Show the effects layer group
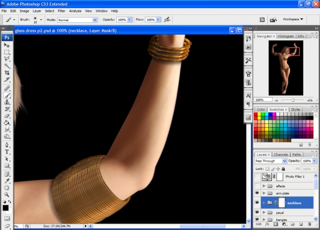The image size is (320, 230). point(257,186)
